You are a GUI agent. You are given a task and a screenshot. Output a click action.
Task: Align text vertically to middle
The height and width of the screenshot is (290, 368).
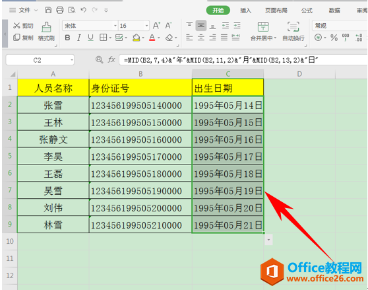click(201, 25)
